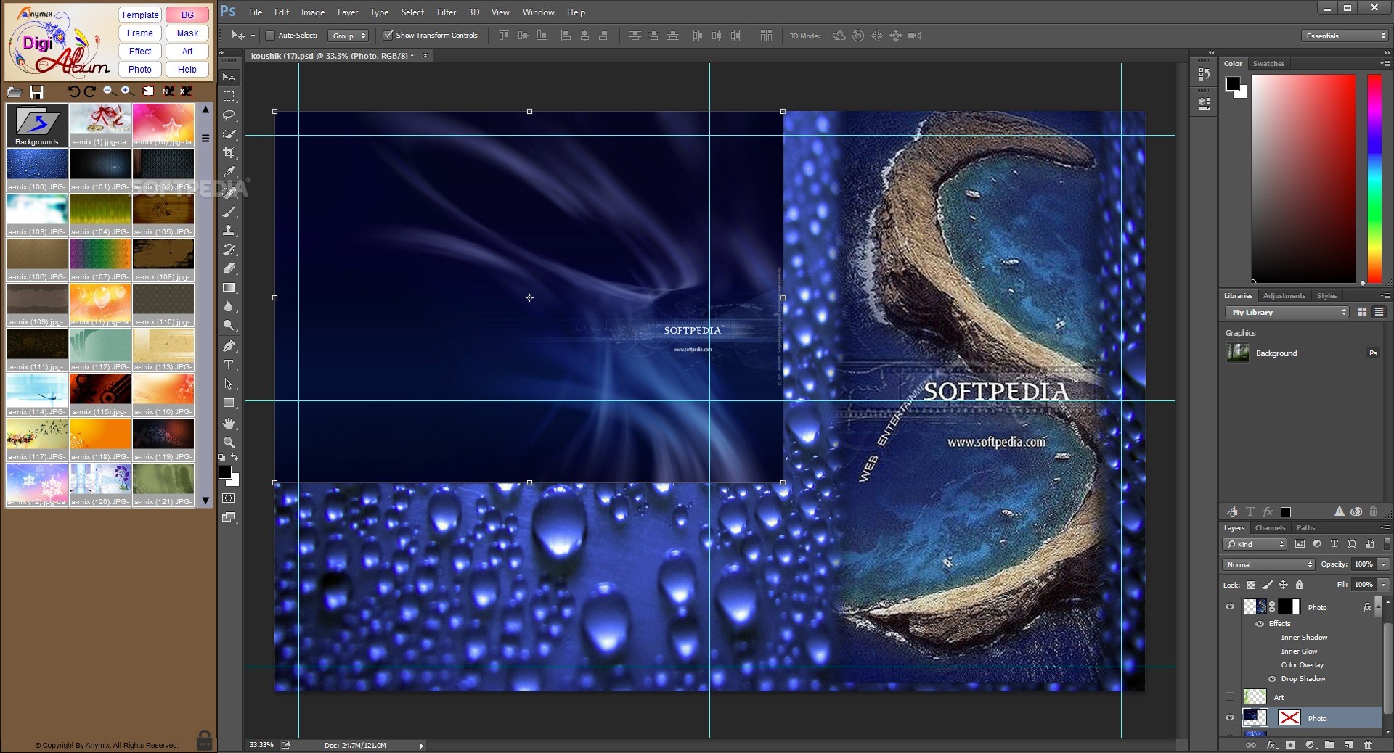
Task: Toggle Drop Shadow effect visibility
Action: pos(1272,679)
